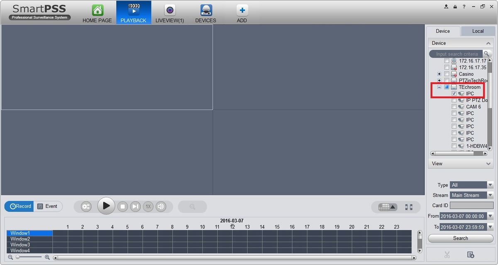
Task: Click the timeline marker at hour 12
Action: coord(232,226)
